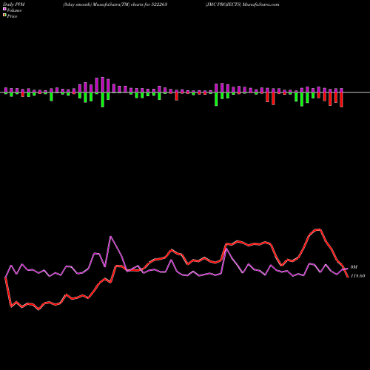The image size is (370, 370).
Task: Click the '(3day smooth) MunafaSutra(TM) charts for 522263' title
Action: click(x=115, y=4)
